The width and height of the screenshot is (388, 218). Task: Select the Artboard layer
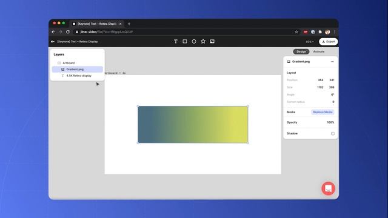point(78,63)
